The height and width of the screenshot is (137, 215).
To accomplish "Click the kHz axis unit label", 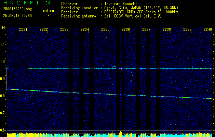I will coord(3,28).
